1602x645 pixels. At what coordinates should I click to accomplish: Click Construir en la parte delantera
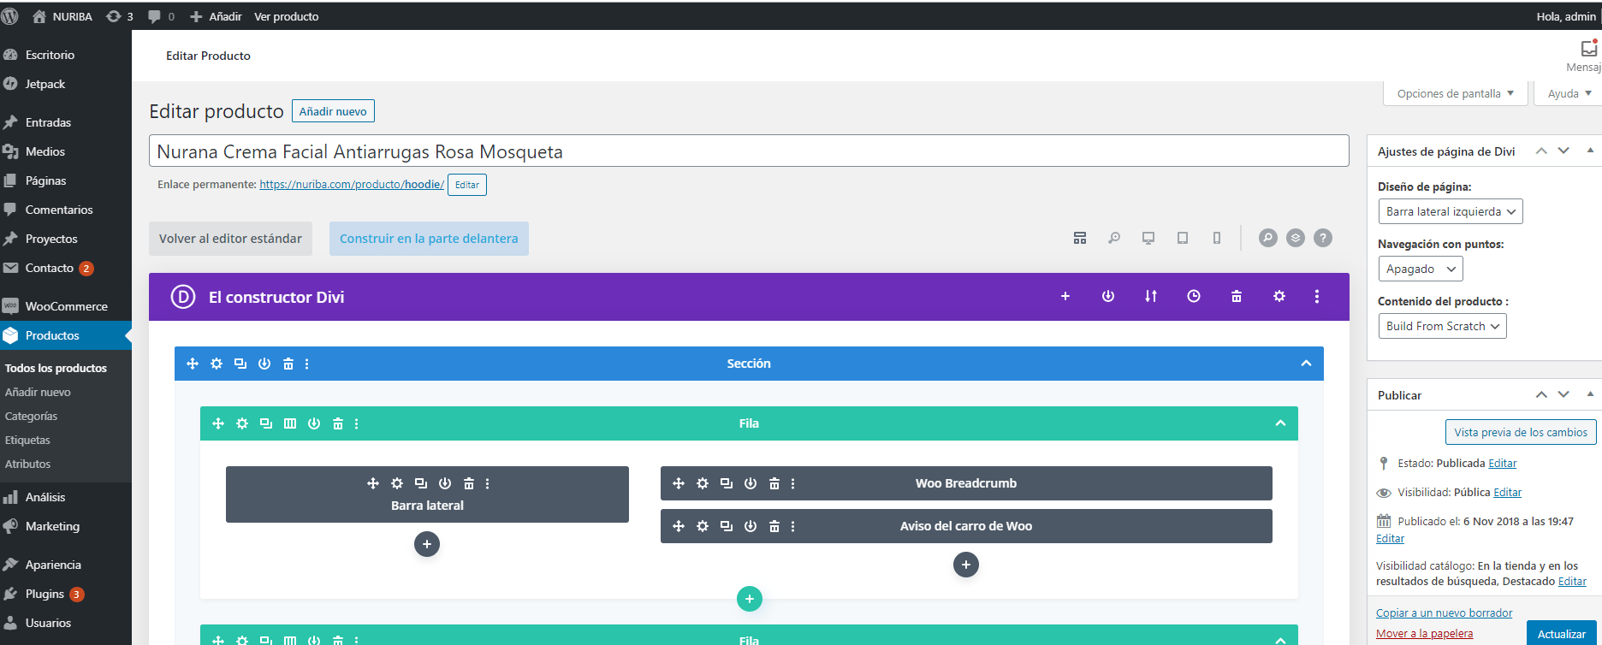coord(429,239)
